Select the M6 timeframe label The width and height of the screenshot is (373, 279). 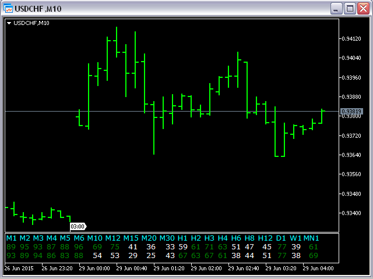[x=79, y=238]
